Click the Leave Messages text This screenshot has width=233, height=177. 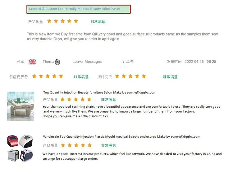click(87, 62)
